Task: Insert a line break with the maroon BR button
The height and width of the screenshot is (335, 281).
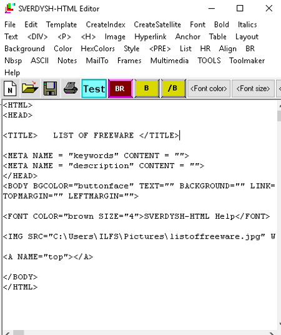Action: [121, 89]
